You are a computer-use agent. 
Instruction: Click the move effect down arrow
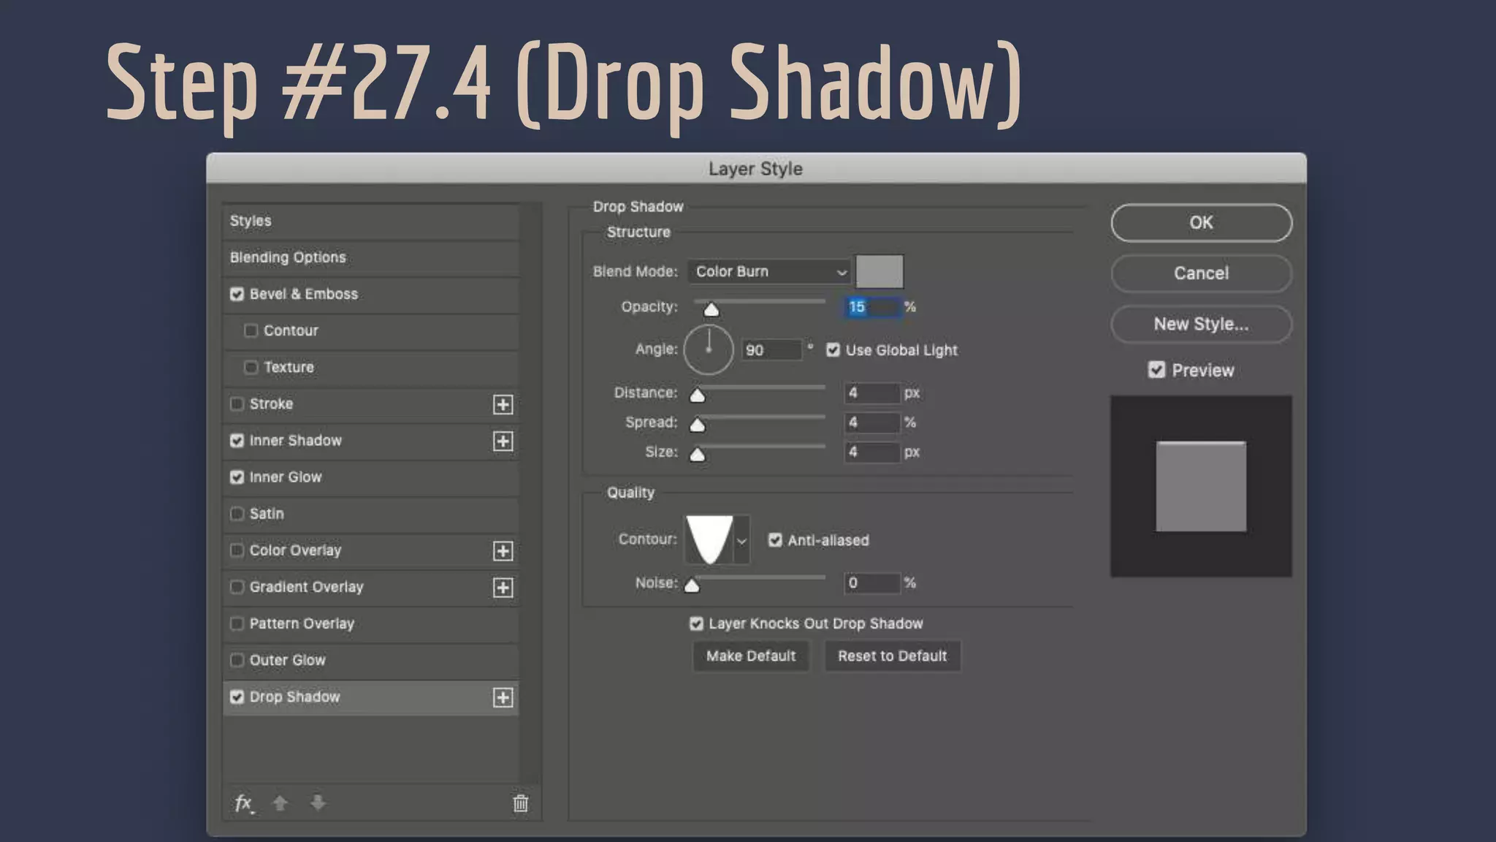pyautogui.click(x=318, y=803)
